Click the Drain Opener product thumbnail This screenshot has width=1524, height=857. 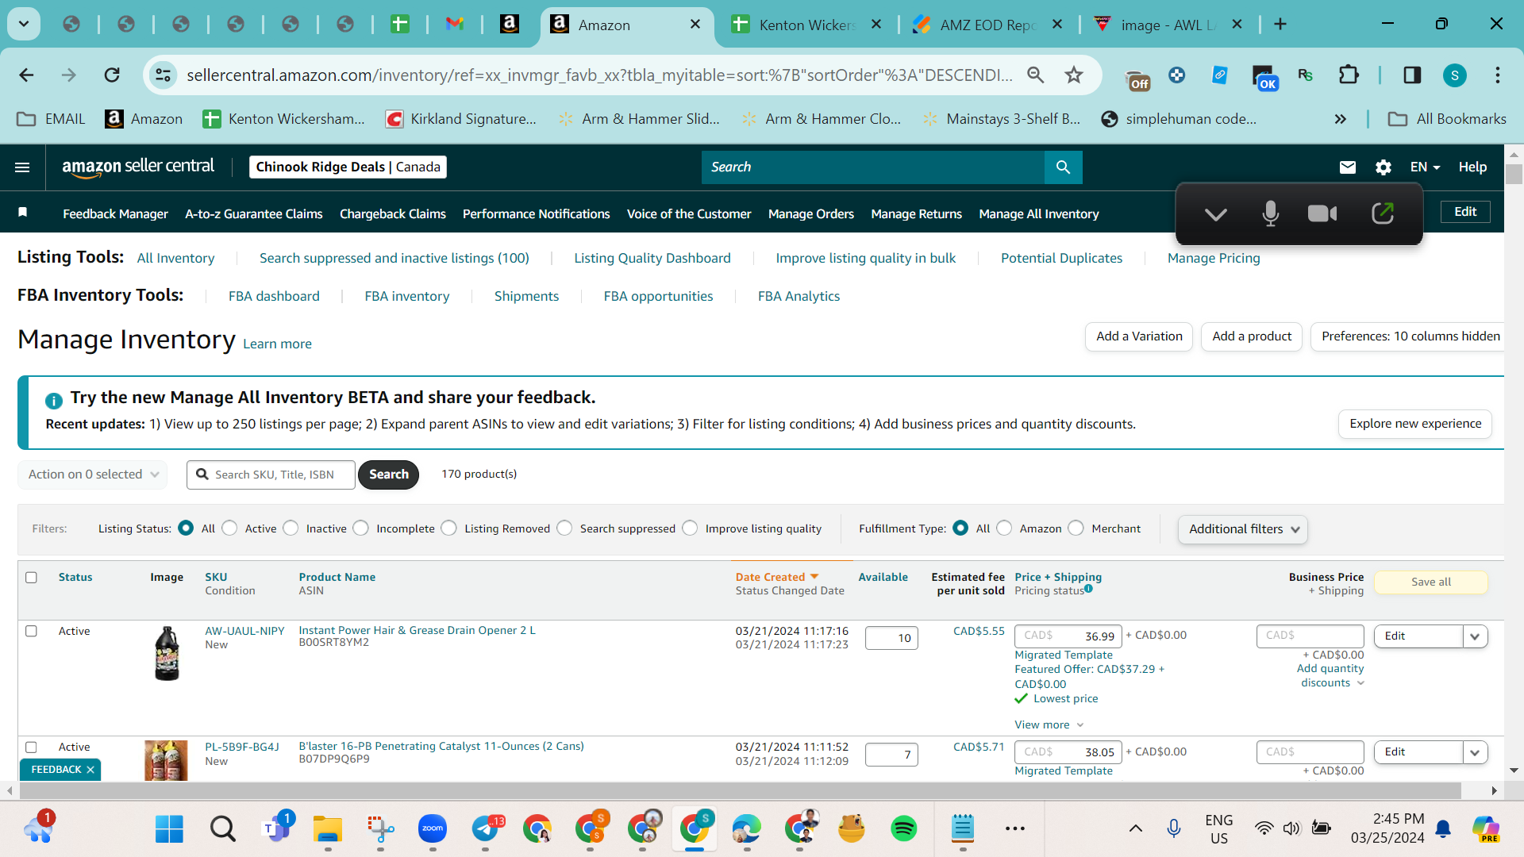click(x=167, y=654)
